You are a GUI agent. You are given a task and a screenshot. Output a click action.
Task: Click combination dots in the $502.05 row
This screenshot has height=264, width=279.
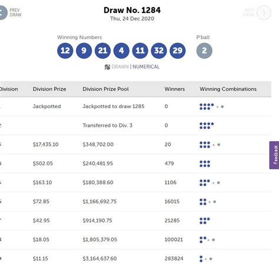click(x=205, y=163)
